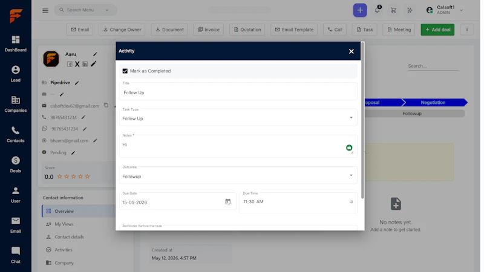This screenshot has width=484, height=272.
Task: Click the Quotation button
Action: (247, 30)
